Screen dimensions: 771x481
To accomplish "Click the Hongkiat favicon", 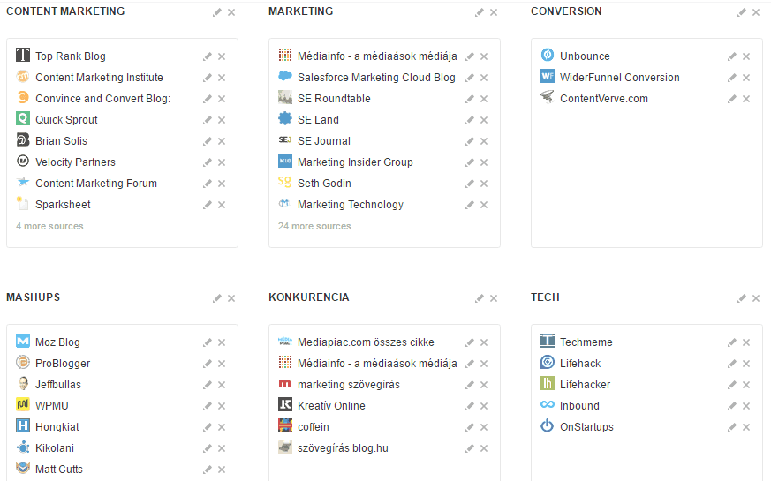I will (x=23, y=425).
